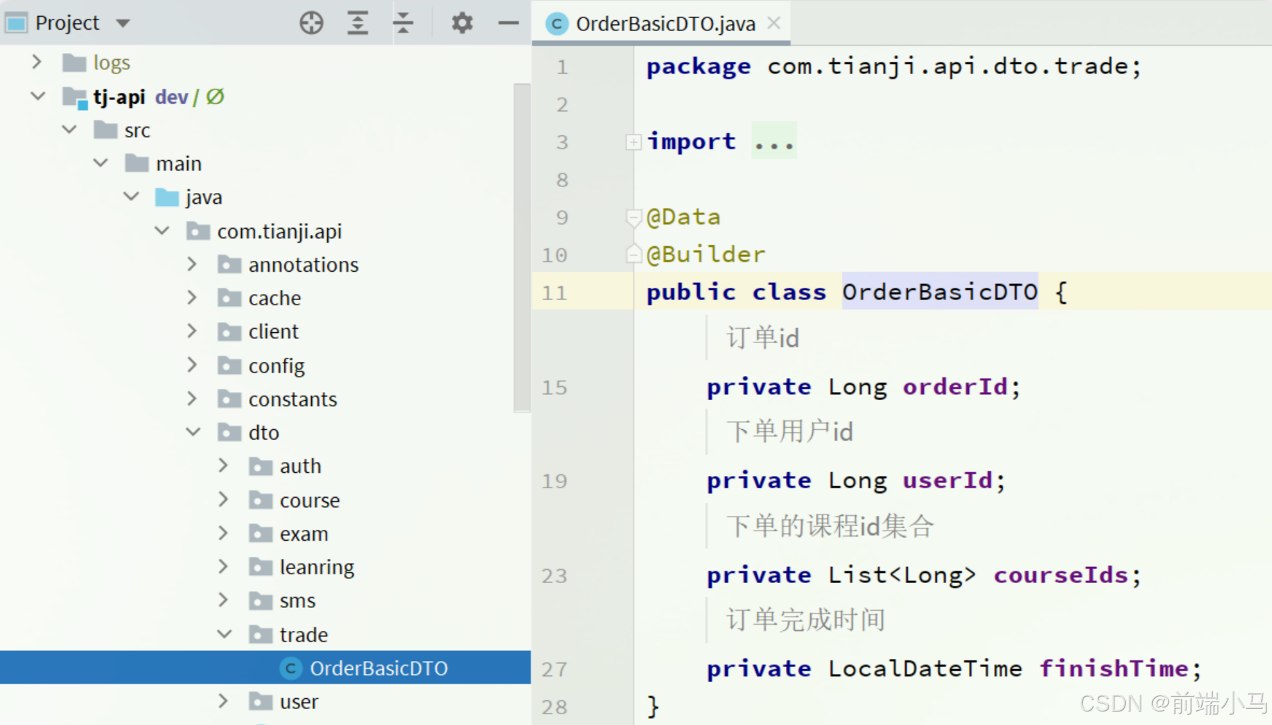Expand the course package
1272x725 pixels.
[224, 499]
